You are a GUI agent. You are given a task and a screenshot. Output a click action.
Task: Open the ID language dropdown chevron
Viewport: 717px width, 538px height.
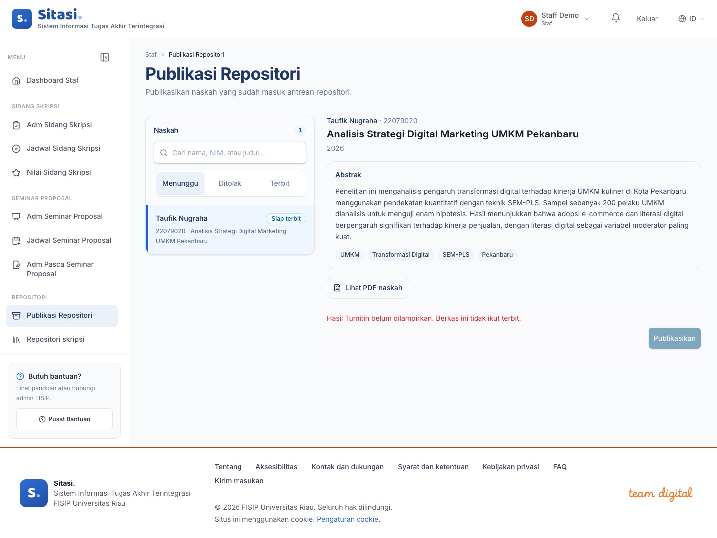point(702,19)
